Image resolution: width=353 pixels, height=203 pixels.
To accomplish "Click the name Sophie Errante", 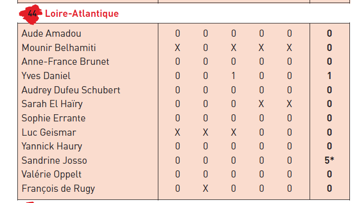I will (x=54, y=118).
